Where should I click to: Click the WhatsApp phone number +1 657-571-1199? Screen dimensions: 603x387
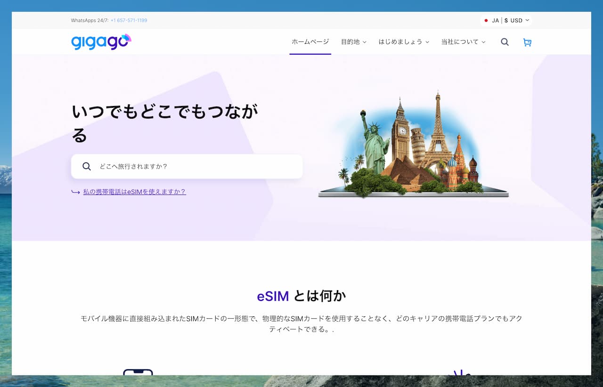(129, 20)
